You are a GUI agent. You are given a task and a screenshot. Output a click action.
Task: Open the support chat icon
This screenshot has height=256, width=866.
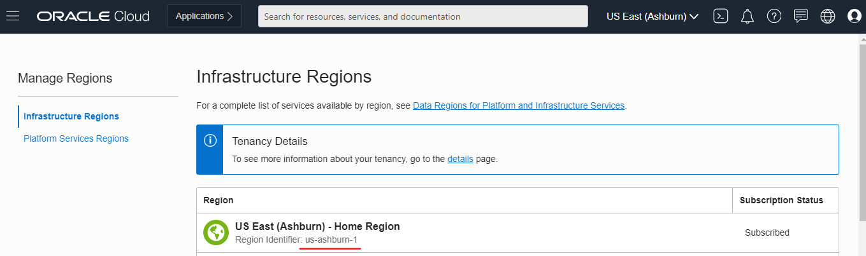tap(801, 17)
